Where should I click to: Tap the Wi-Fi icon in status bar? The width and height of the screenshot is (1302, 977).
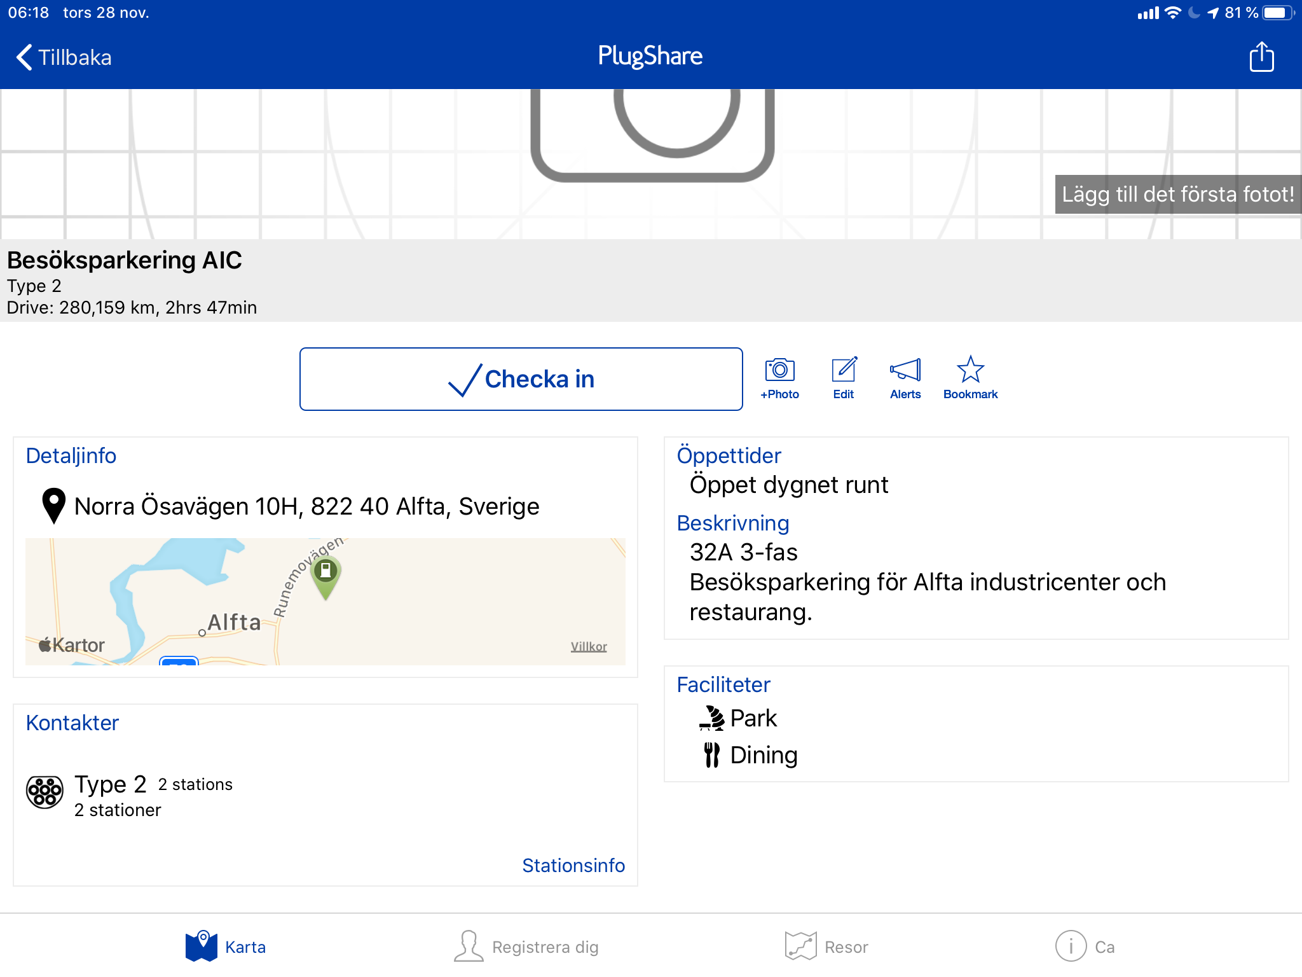click(1173, 13)
